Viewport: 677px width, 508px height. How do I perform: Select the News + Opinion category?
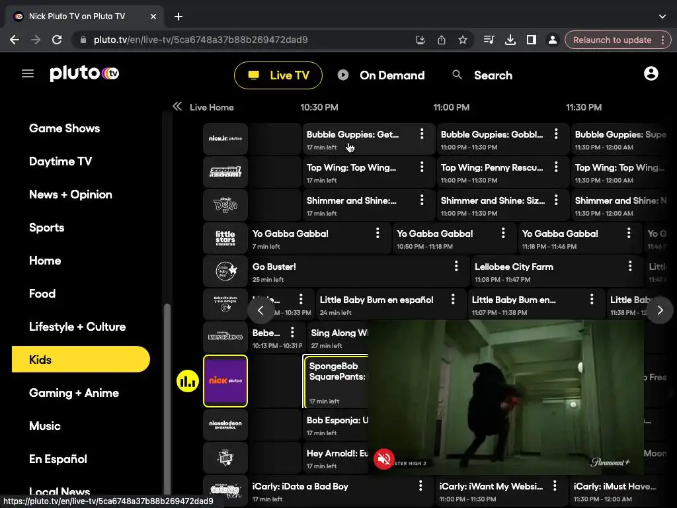[x=70, y=194]
